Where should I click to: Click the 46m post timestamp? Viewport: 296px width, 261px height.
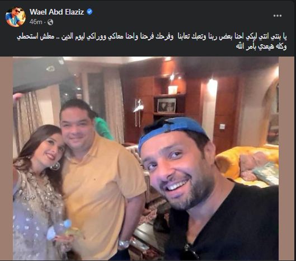point(36,22)
